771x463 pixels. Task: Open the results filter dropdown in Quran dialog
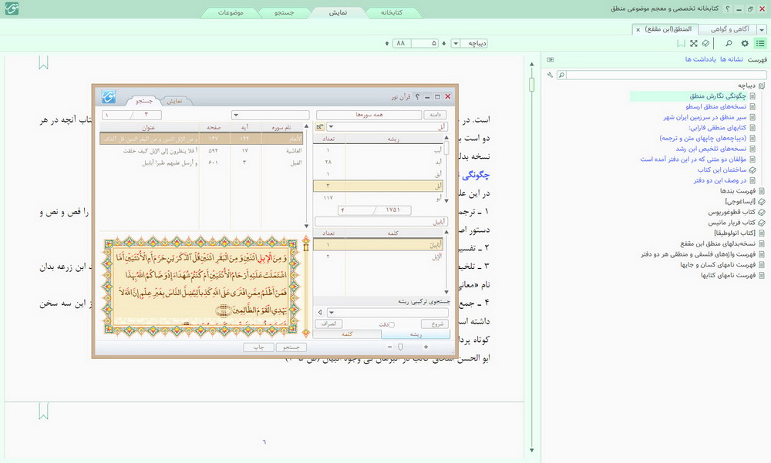(236, 115)
